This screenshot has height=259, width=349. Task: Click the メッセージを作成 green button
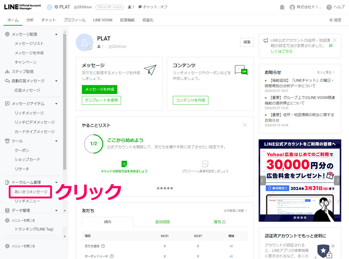100,89
